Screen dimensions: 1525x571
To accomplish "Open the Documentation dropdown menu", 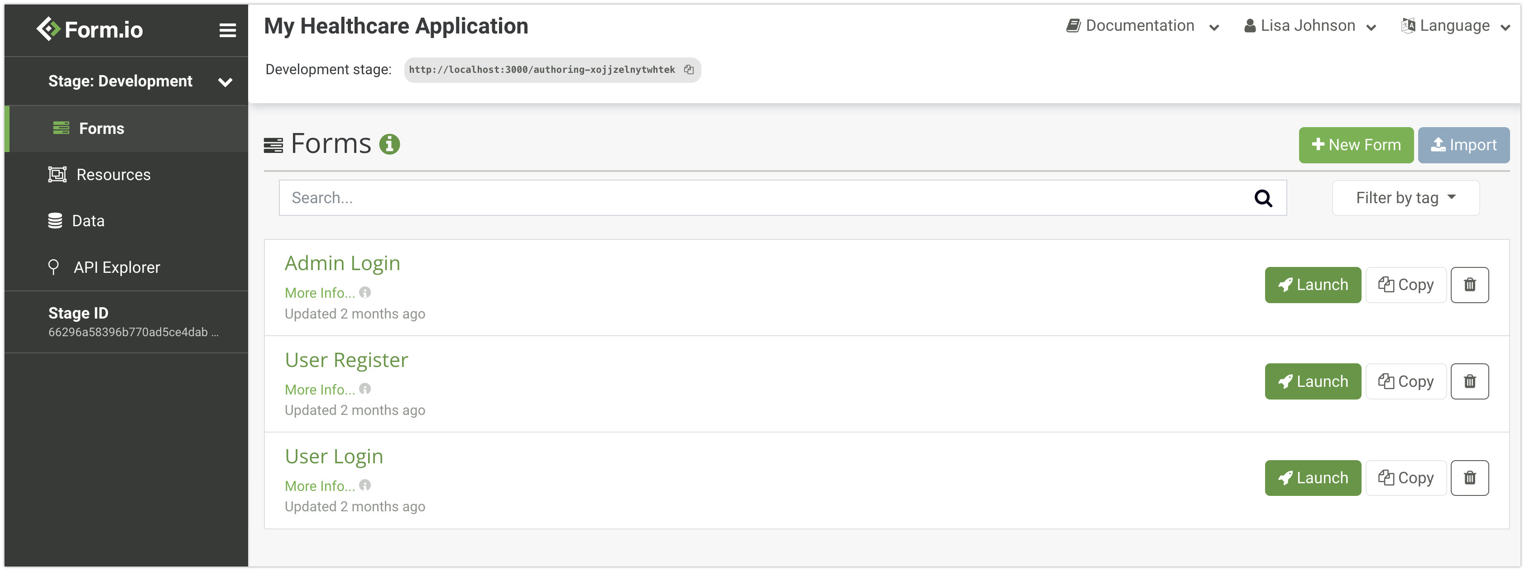I will click(x=1142, y=26).
